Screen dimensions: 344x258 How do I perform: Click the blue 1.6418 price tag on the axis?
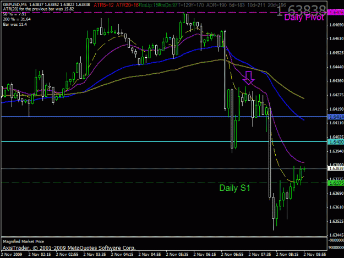(x=336, y=117)
